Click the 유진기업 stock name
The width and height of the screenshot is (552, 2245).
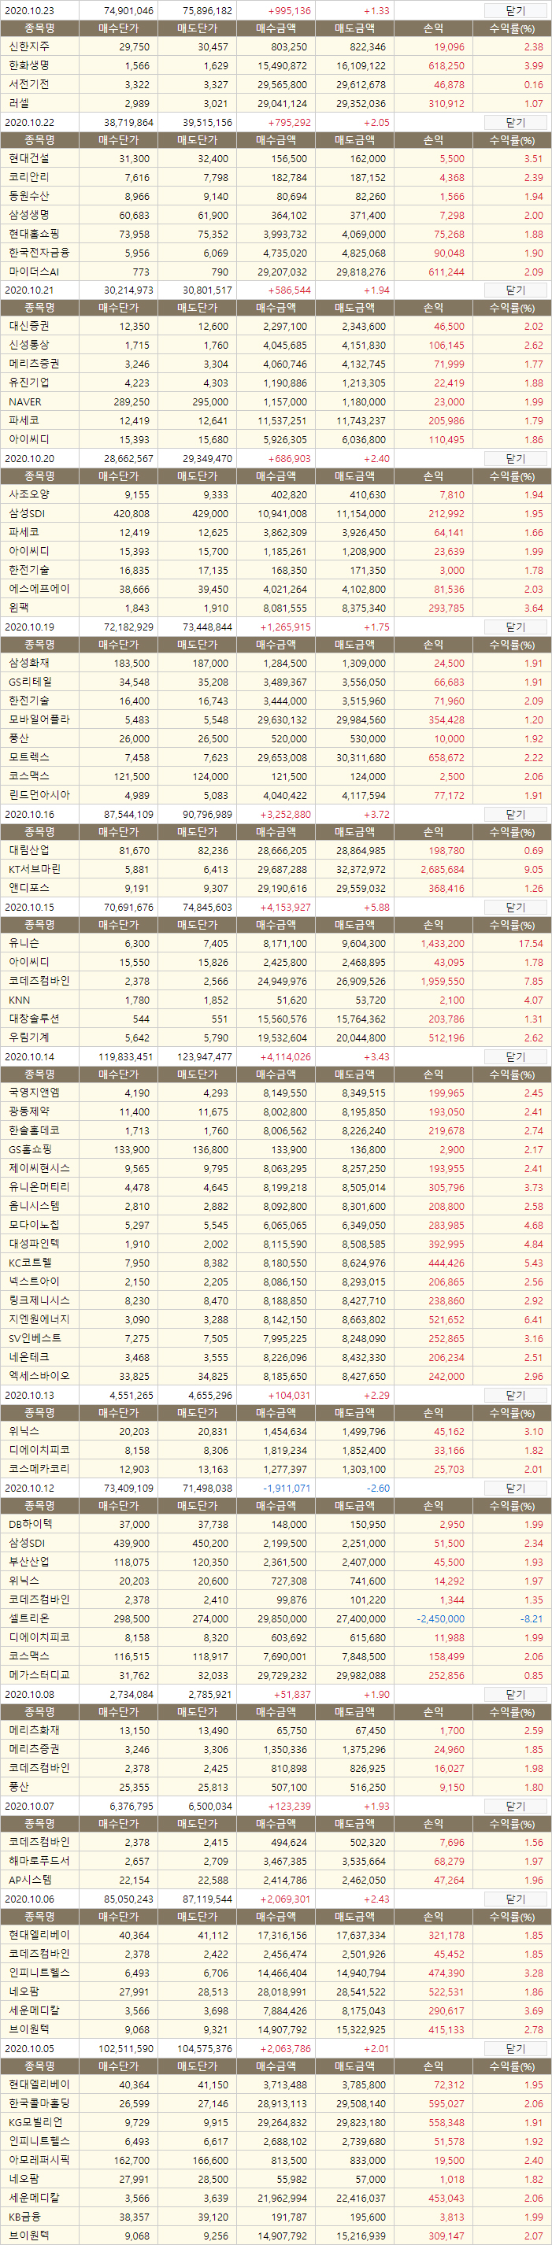pos(29,383)
